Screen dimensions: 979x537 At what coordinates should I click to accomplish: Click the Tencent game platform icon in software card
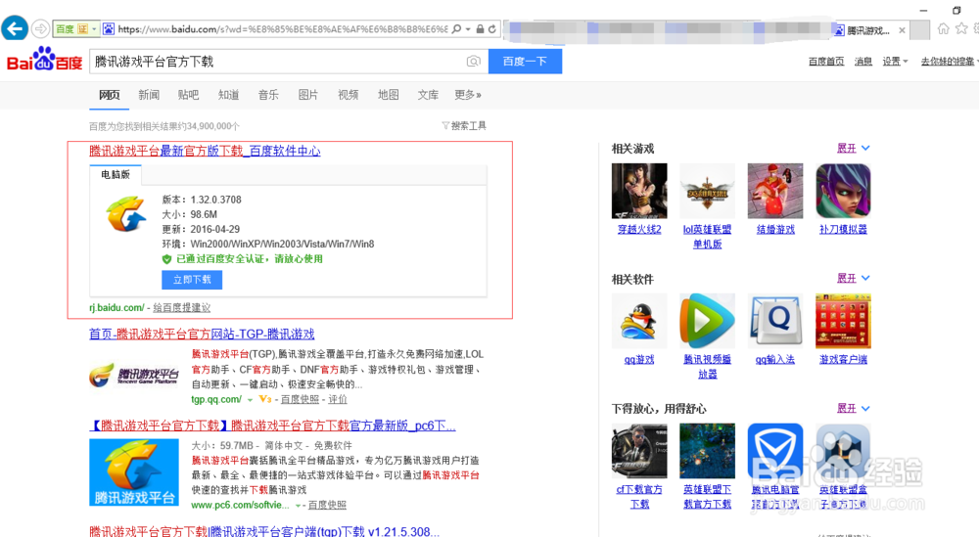125,212
